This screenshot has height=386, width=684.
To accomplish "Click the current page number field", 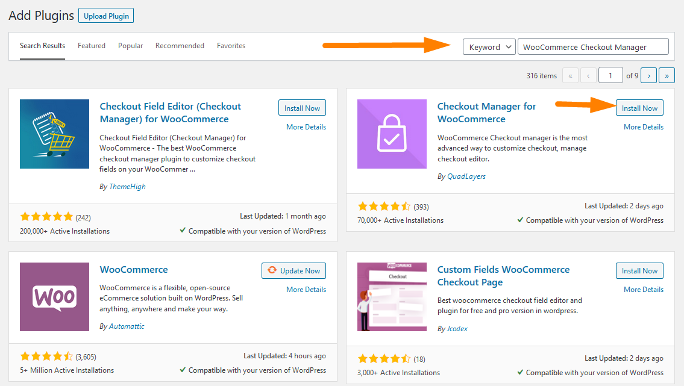I will click(610, 75).
